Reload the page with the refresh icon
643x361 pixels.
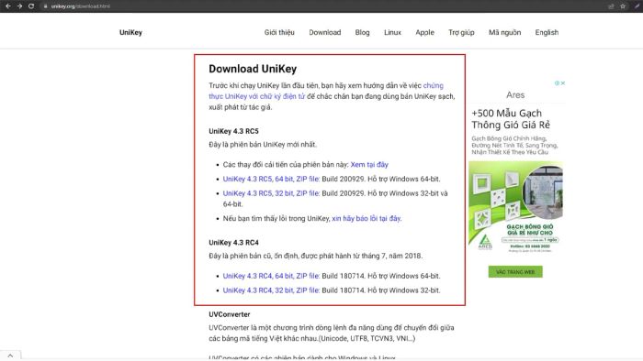pos(31,6)
